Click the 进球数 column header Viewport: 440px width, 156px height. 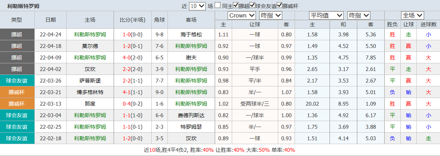point(428,24)
